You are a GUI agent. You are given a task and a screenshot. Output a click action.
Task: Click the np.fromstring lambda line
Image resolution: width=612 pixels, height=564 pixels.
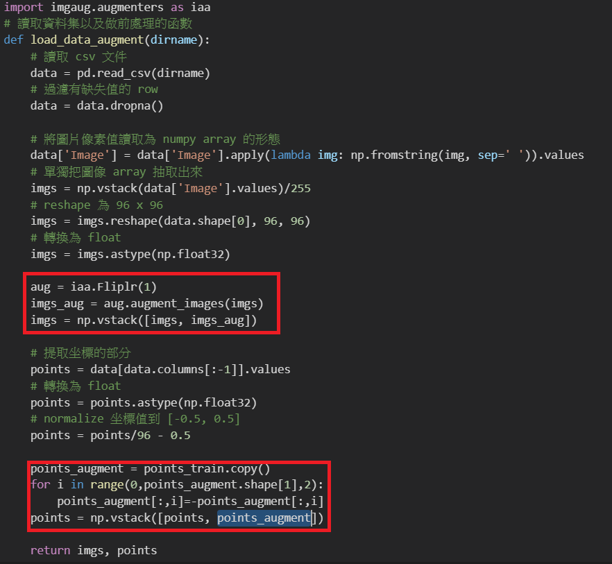307,155
